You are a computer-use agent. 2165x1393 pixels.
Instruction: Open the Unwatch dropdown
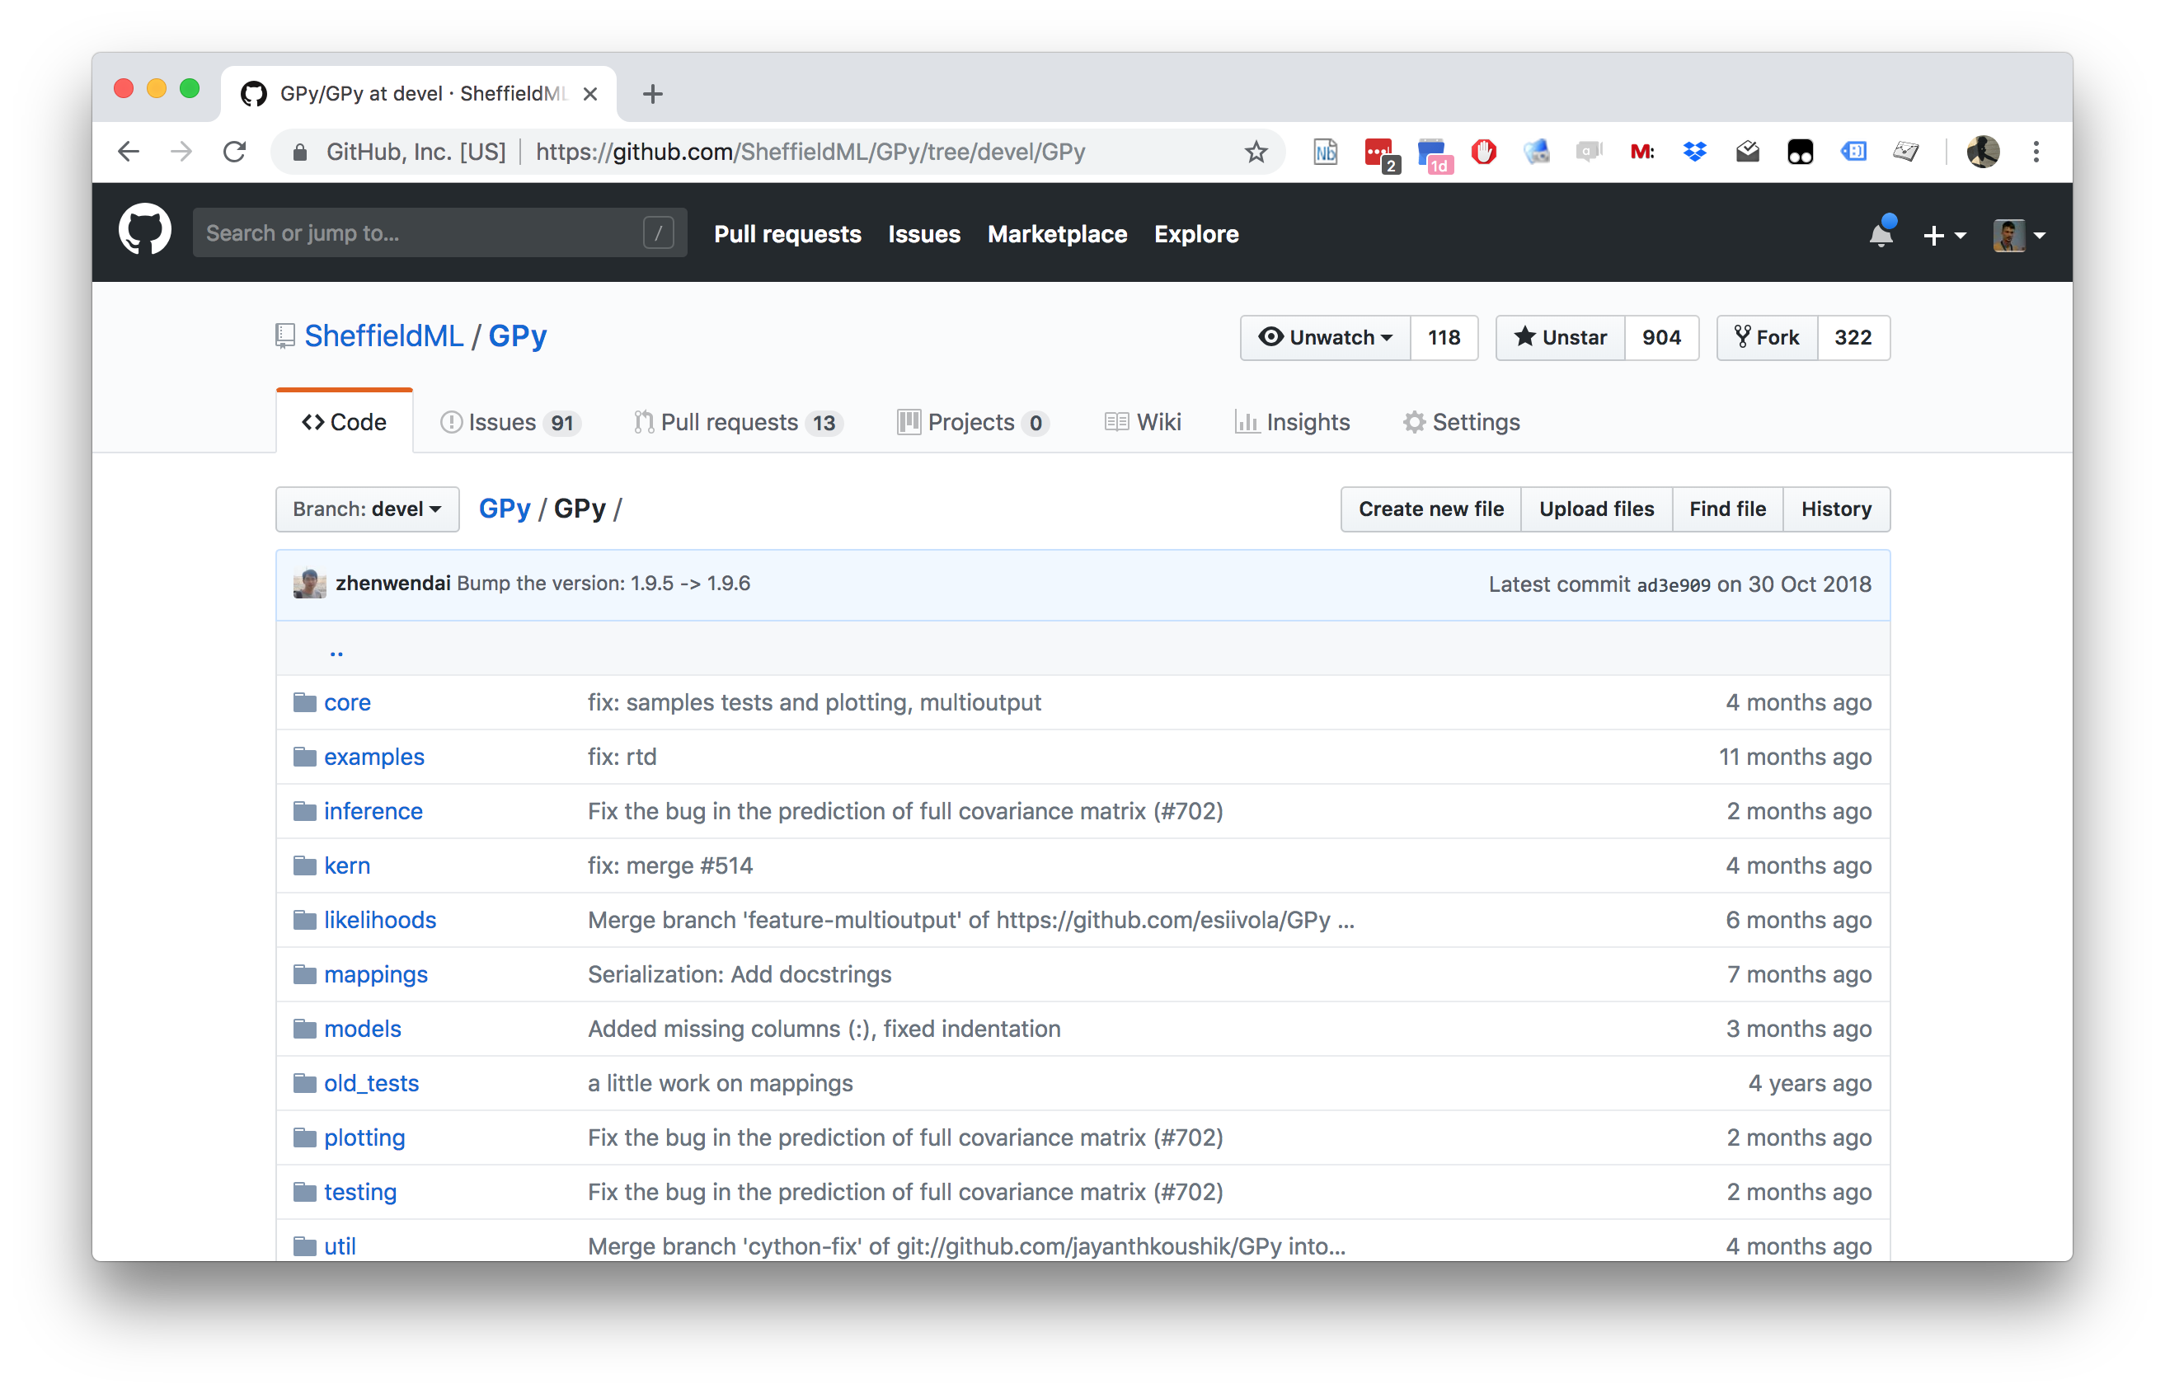click(x=1326, y=337)
